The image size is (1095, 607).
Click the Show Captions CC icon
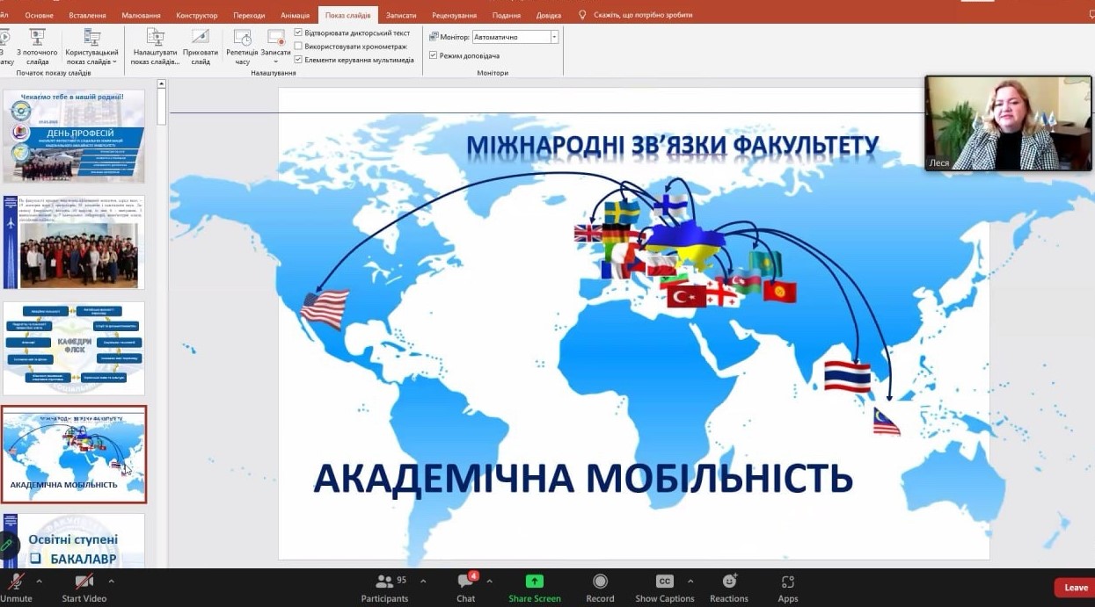(x=665, y=582)
